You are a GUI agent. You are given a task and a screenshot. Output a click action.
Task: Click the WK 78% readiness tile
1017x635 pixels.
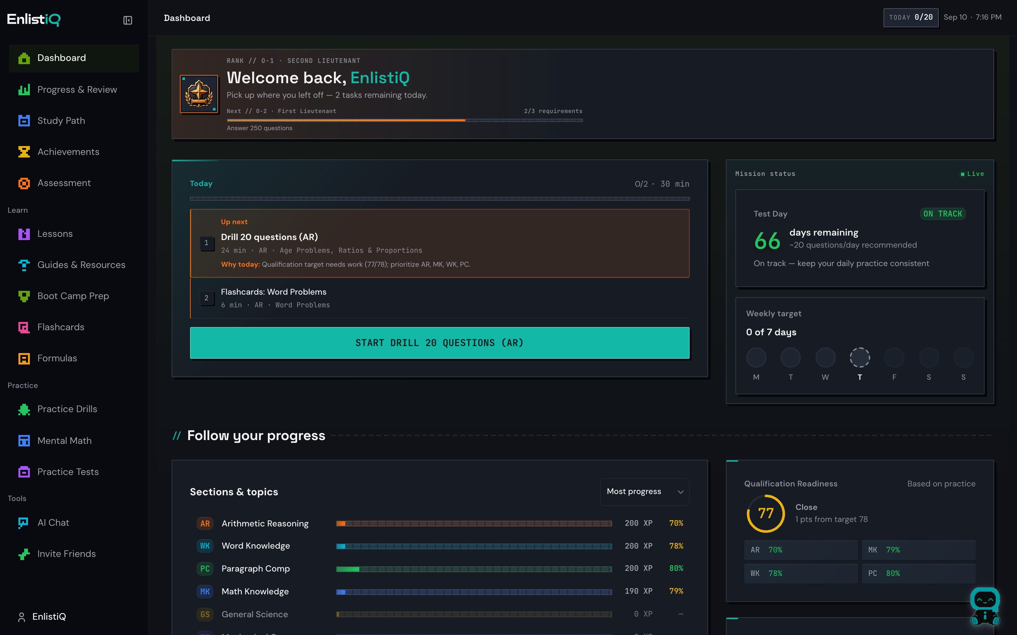pyautogui.click(x=801, y=573)
